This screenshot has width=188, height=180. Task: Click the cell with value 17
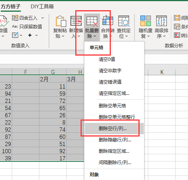pyautogui.click(x=53, y=158)
